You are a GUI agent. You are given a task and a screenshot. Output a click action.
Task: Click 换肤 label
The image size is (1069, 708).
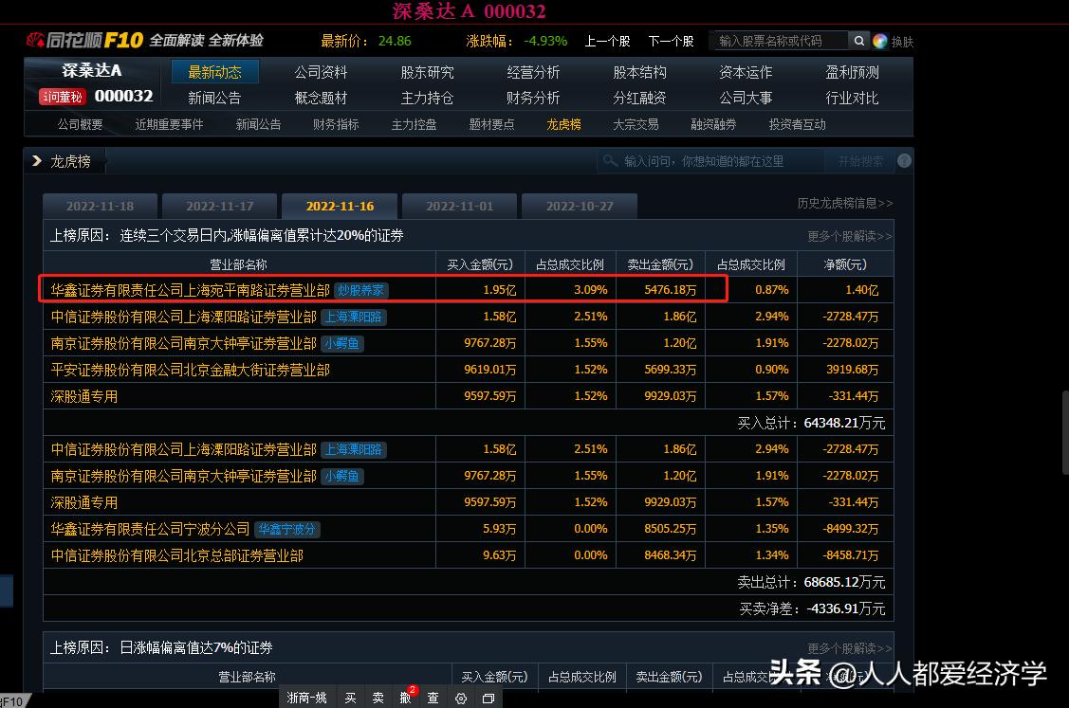[x=902, y=42]
